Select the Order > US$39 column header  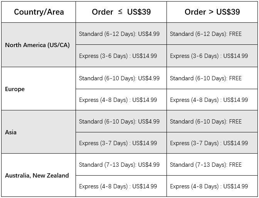(x=212, y=12)
